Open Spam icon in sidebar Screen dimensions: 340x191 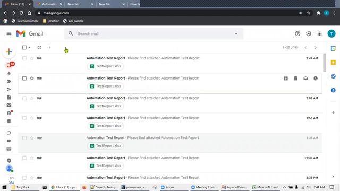coord(9,113)
